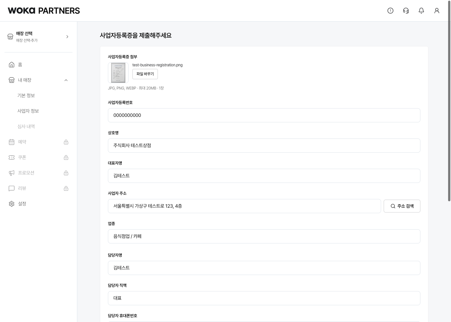Image resolution: width=451 pixels, height=322 pixels.
Task: Open 심사 내역 submenu item
Action: (x=26, y=127)
